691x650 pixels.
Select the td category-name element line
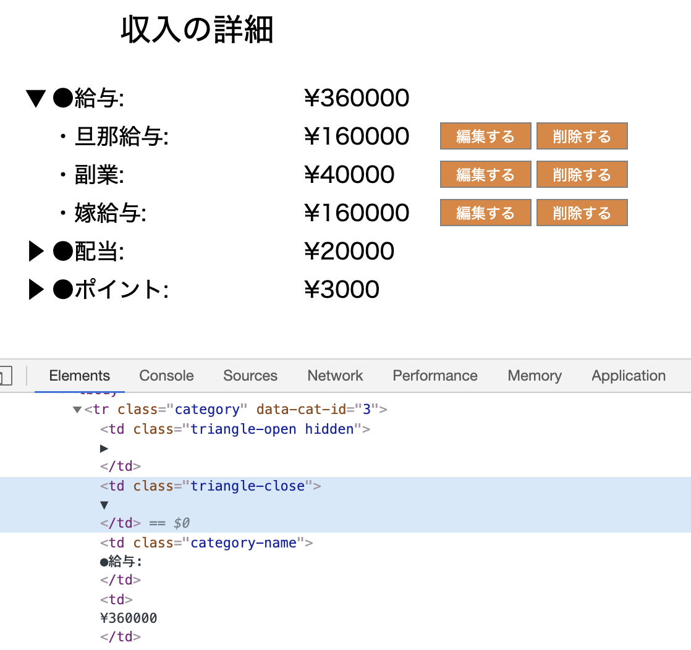pos(206,543)
